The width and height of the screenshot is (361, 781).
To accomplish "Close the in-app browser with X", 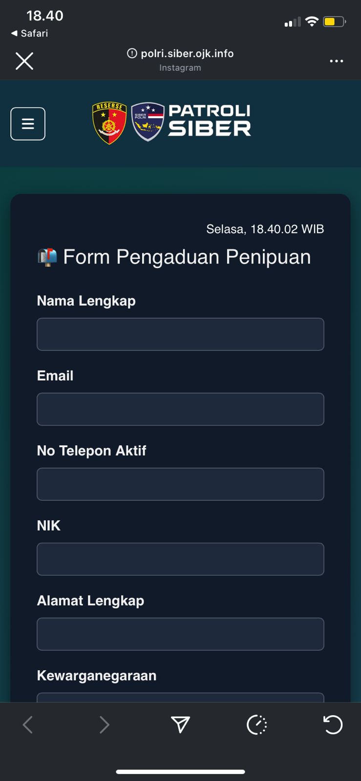I will coord(24,62).
